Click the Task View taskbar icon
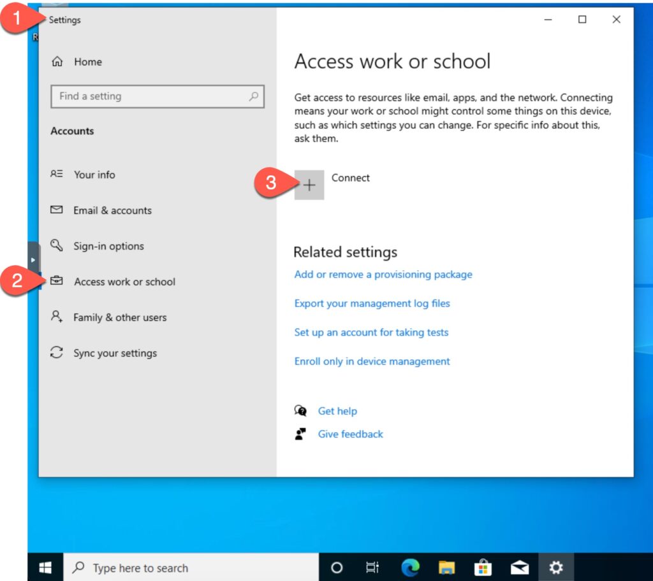The height and width of the screenshot is (581, 653). click(x=373, y=568)
